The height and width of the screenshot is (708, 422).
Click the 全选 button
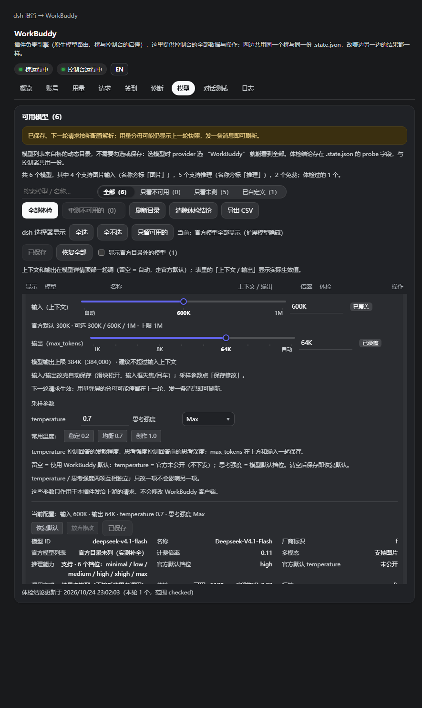pos(82,232)
